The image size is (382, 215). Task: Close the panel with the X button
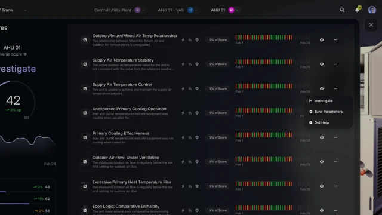pyautogui.click(x=371, y=25)
